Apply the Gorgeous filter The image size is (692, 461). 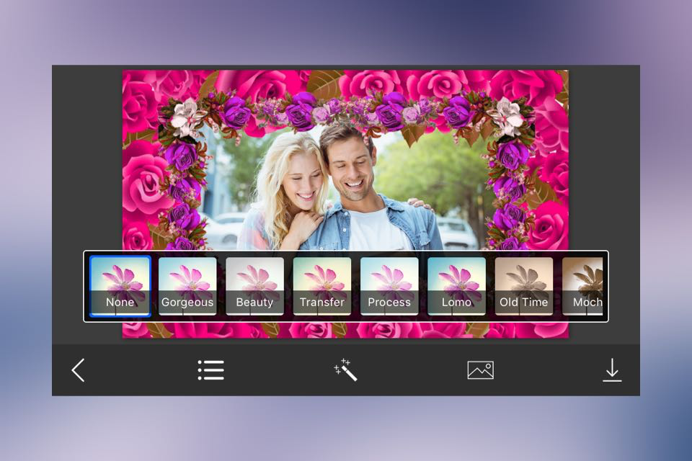coord(187,286)
